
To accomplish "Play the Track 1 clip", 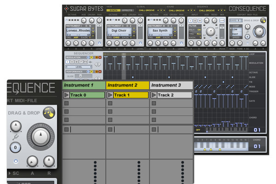I will pyautogui.click(x=110, y=95).
